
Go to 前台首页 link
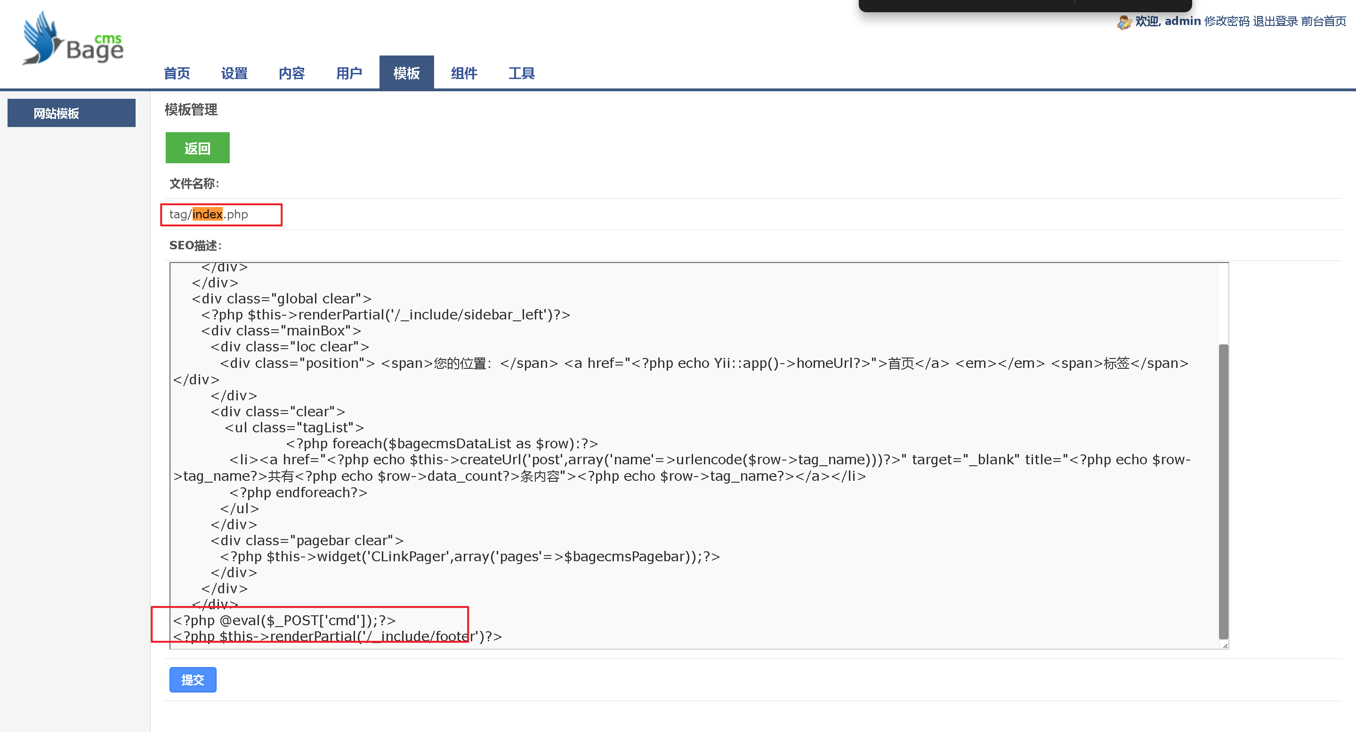1324,22
